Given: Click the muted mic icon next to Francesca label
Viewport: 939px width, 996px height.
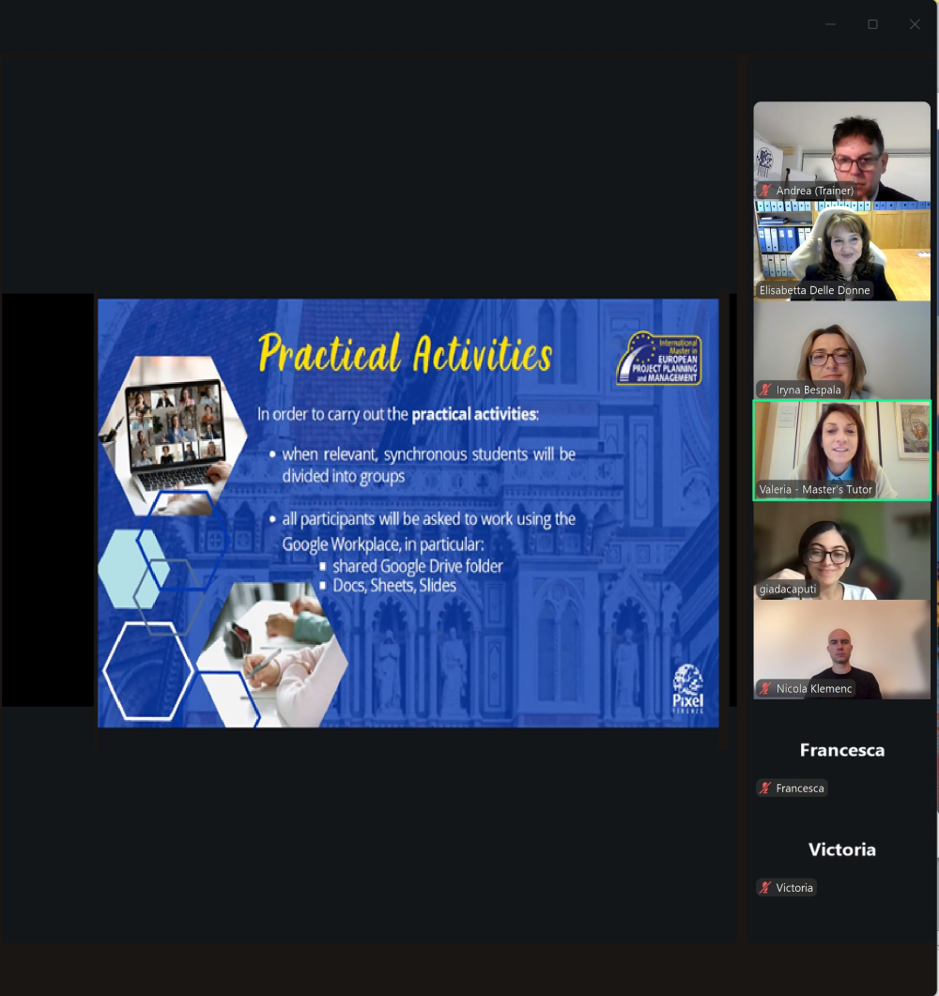Looking at the screenshot, I should point(766,789).
